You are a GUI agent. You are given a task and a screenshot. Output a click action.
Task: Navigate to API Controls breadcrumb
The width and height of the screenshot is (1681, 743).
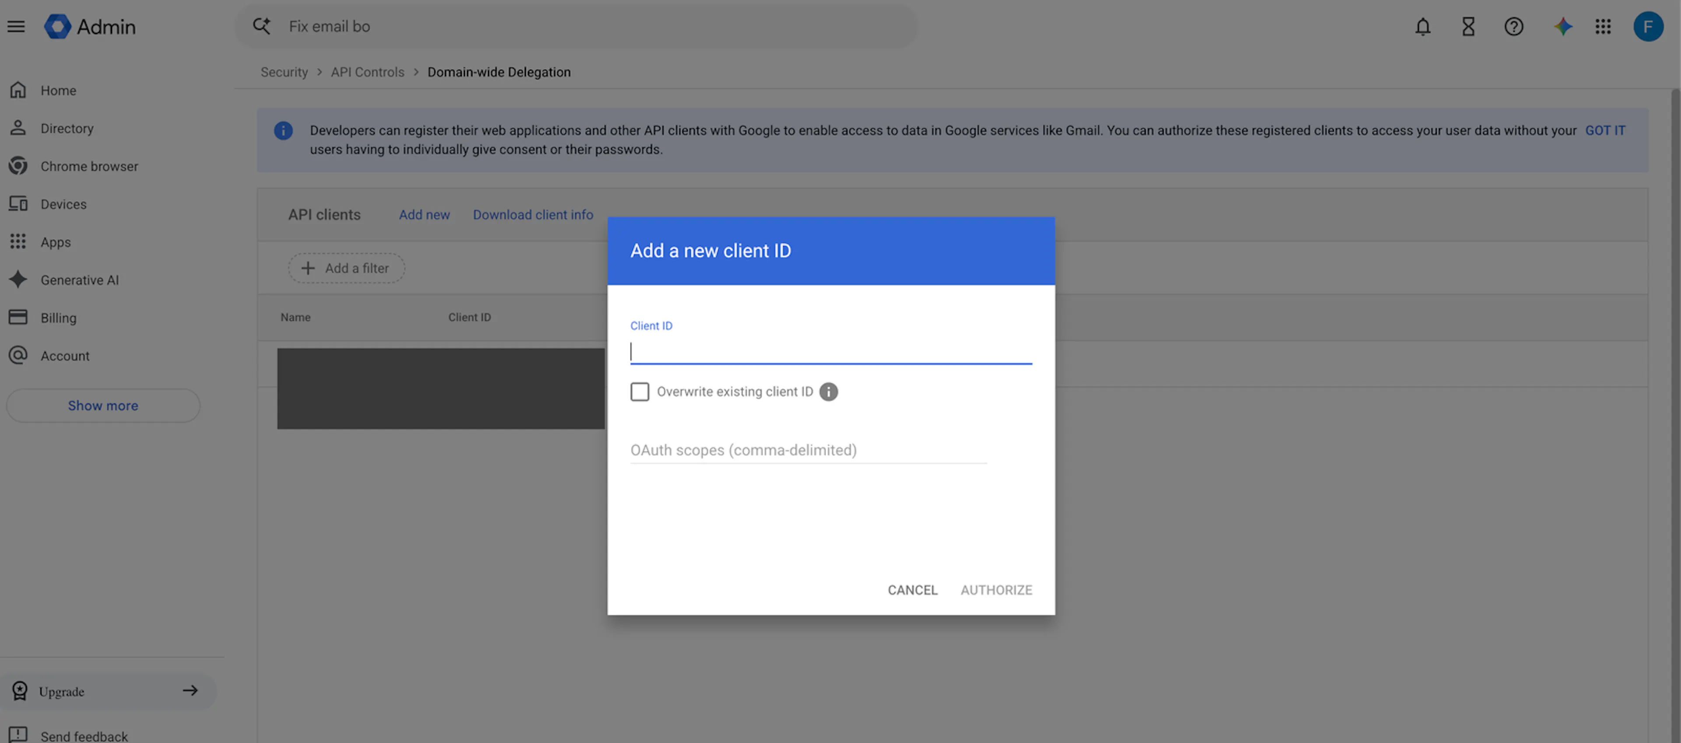click(x=367, y=72)
